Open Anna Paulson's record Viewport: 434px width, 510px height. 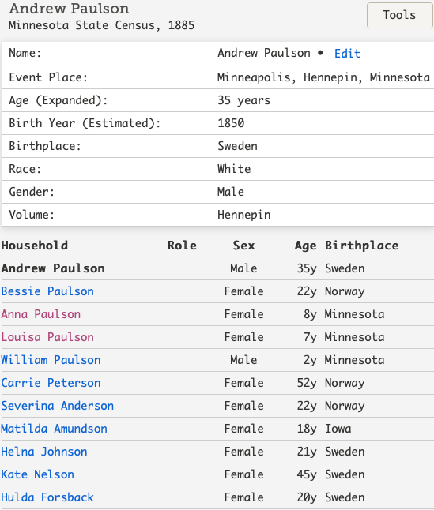click(40, 314)
